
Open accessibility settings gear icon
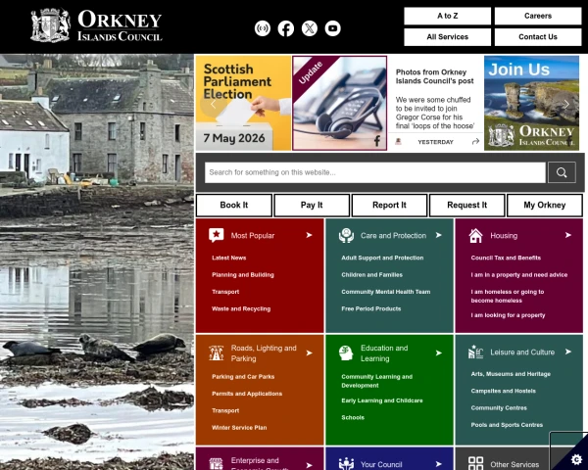tap(577, 459)
